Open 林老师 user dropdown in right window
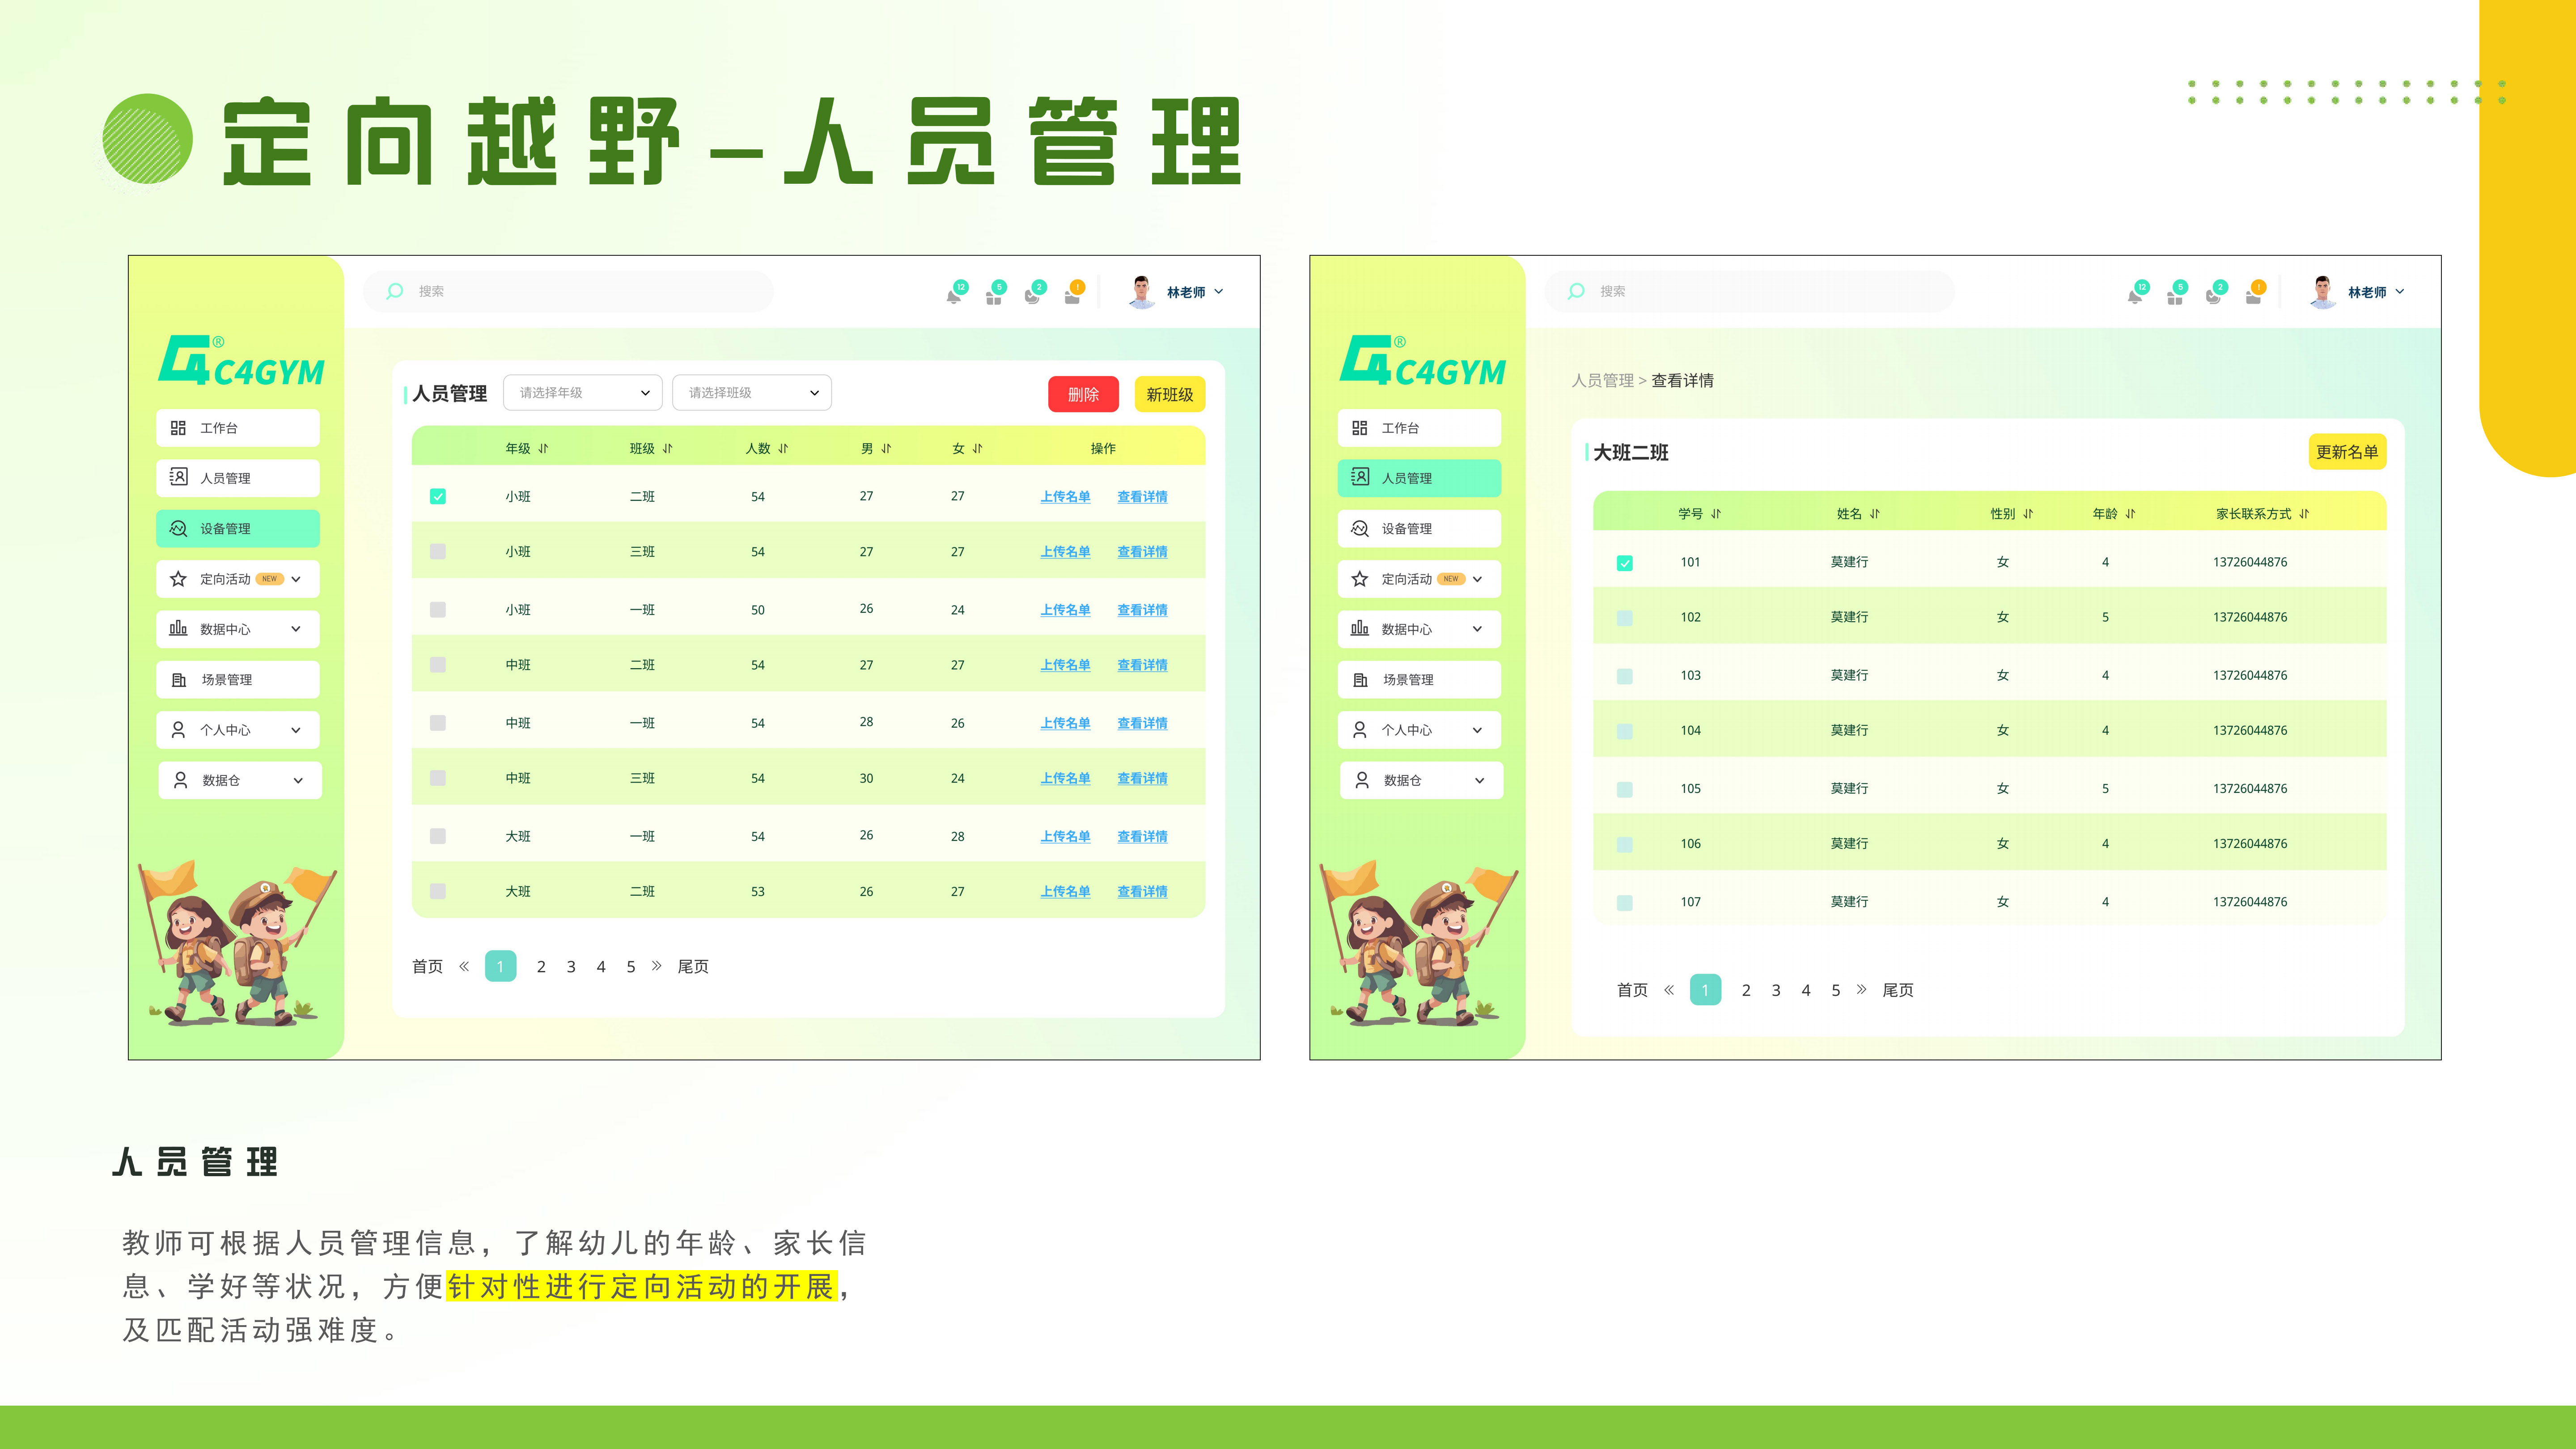Viewport: 2576px width, 1449px height. coord(2399,292)
